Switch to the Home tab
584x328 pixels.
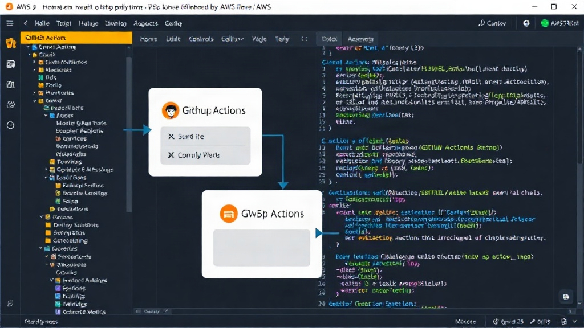[149, 39]
